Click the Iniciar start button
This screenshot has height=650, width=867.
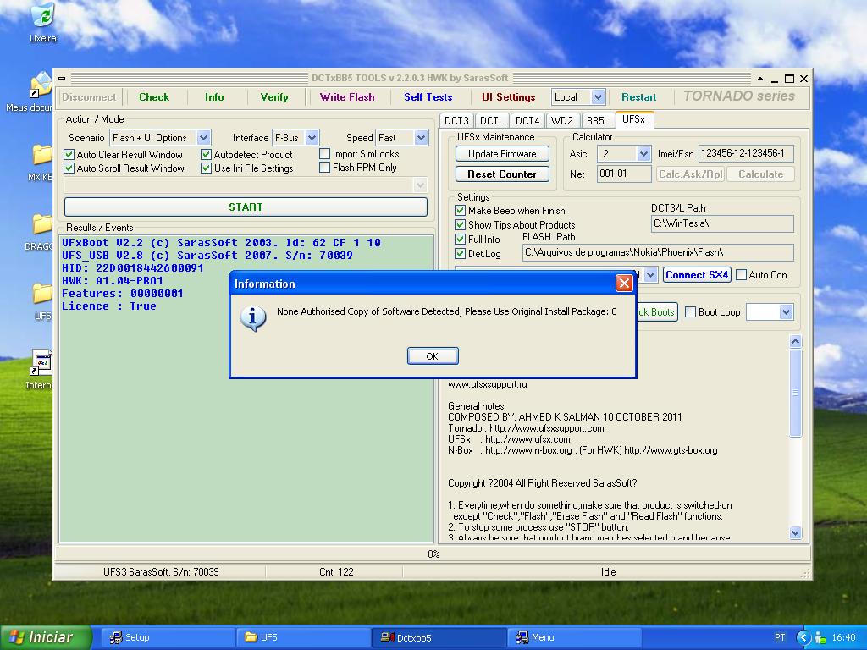[x=46, y=638]
